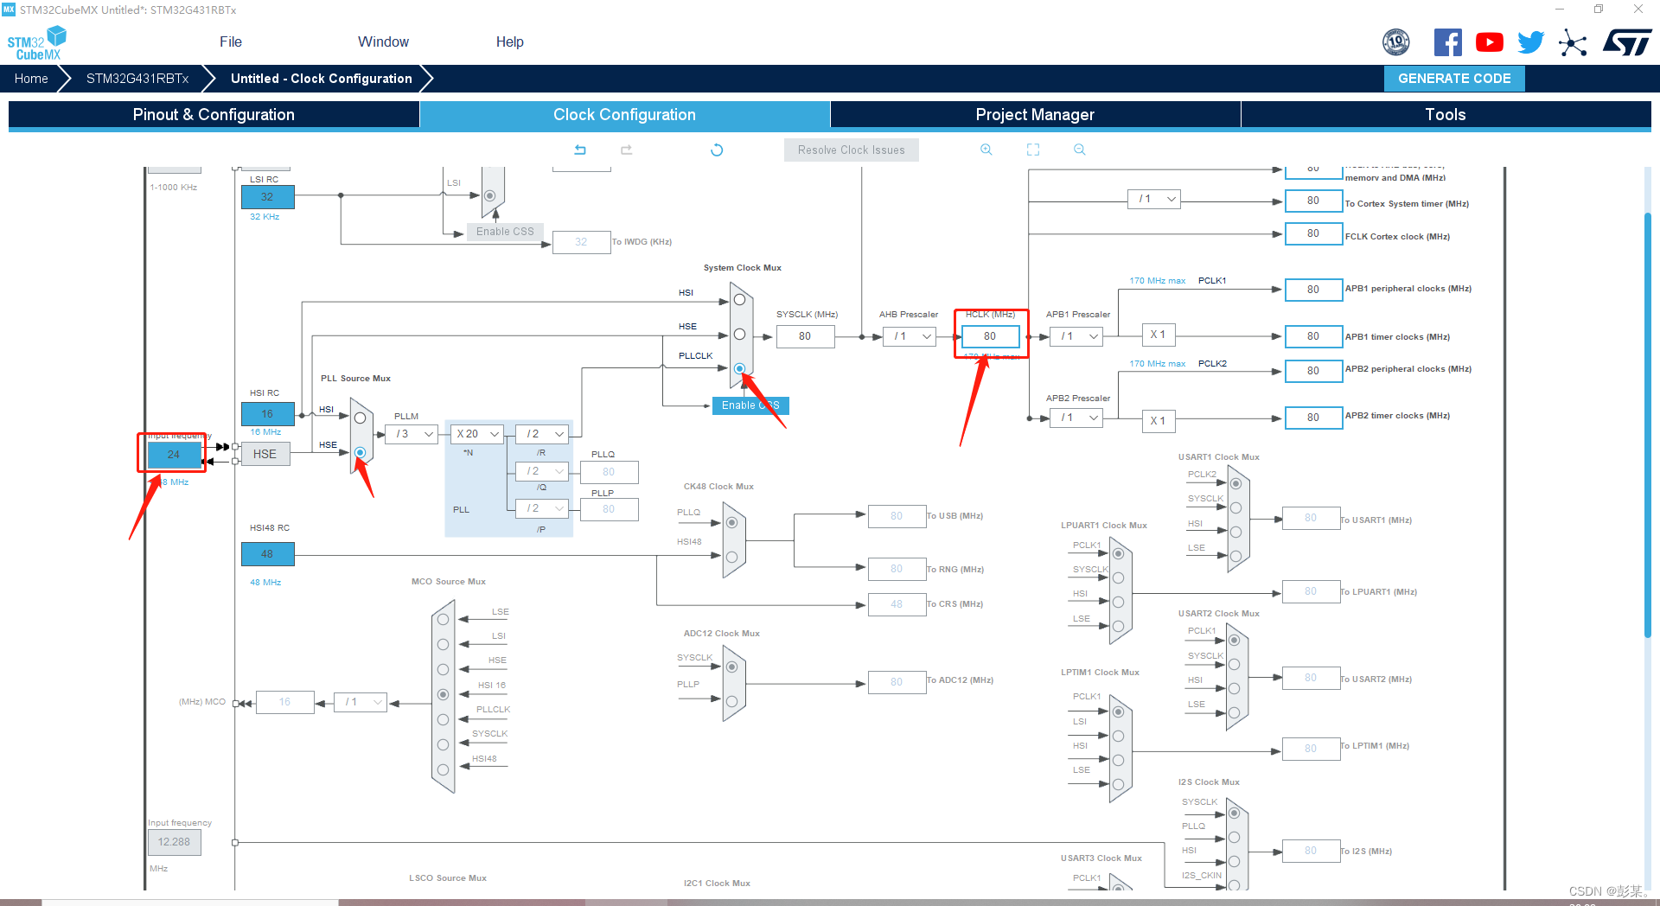1660x906 pixels.
Task: Open the Window menu
Action: coord(383,41)
